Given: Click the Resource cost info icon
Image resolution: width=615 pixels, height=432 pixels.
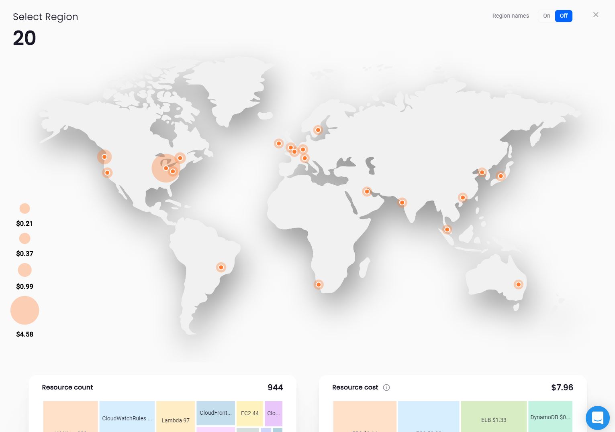Looking at the screenshot, I should point(386,387).
